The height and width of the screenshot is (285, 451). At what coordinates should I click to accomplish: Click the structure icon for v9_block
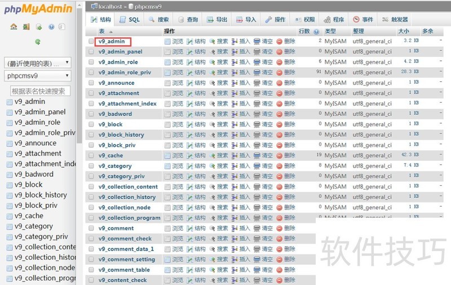click(190, 124)
